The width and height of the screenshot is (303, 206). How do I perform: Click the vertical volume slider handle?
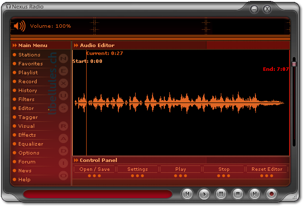pos(294,64)
